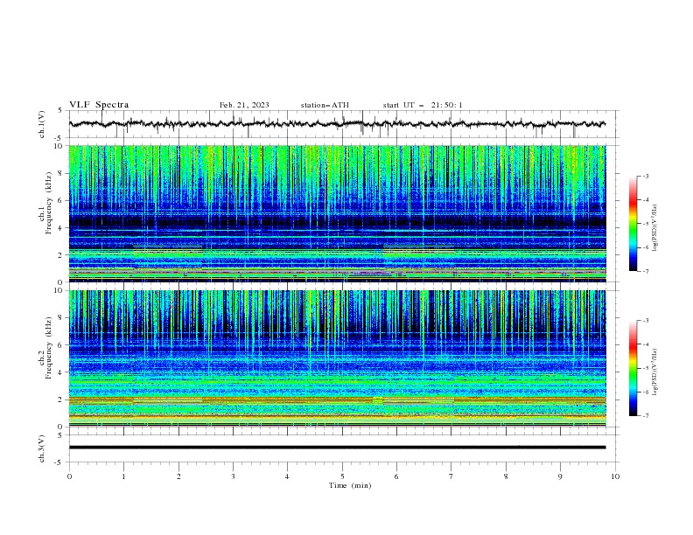Viewport: 693px width, 535px height.
Task: Click the ch.2 spectrogram color scale bar
Action: pos(633,368)
